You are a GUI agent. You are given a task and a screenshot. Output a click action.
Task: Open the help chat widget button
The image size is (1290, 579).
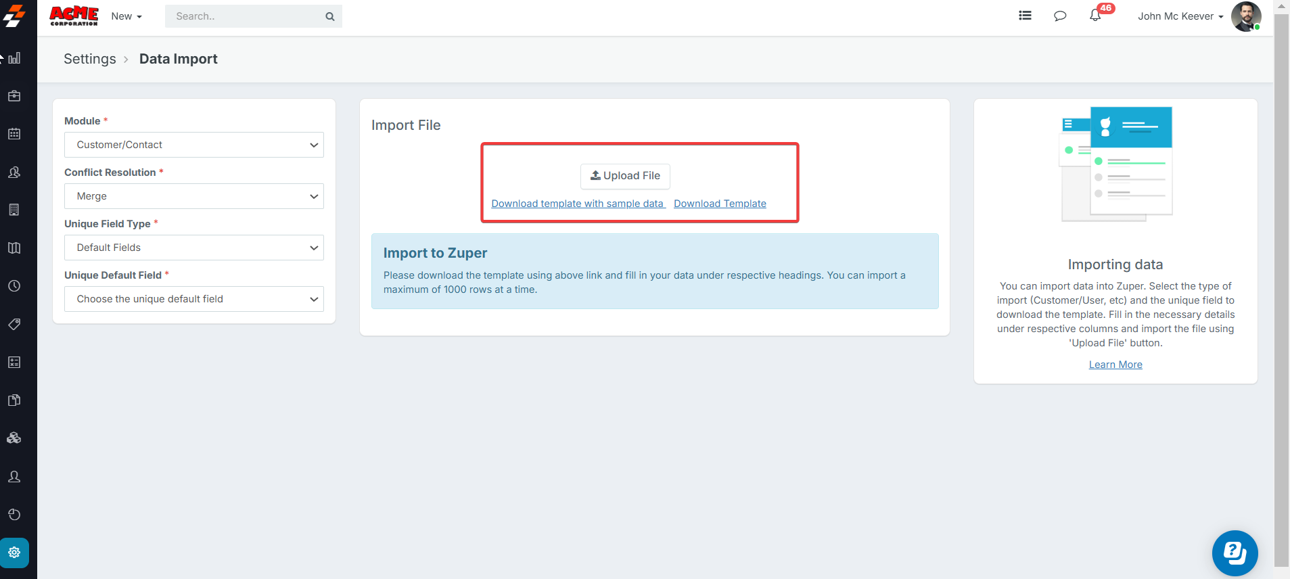[1235, 553]
